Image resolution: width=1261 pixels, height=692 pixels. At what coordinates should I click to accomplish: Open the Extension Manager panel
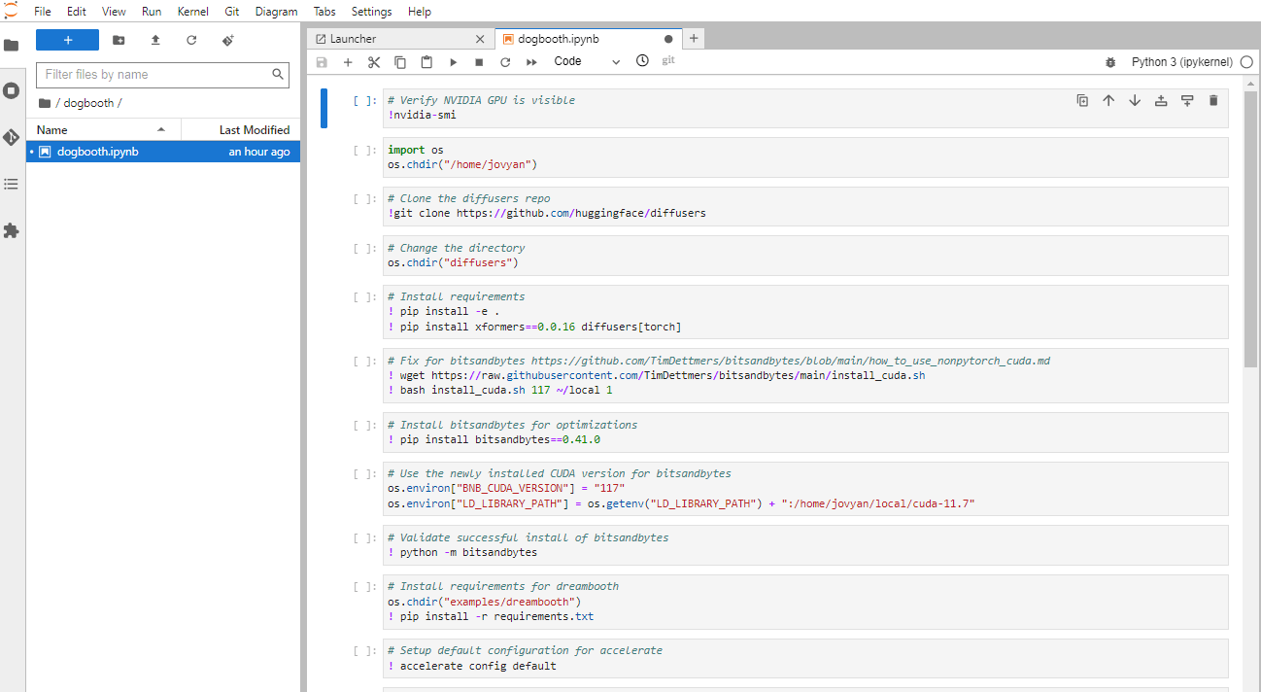12,230
